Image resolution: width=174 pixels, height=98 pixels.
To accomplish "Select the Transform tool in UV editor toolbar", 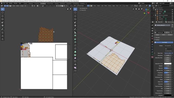I will point(2,26).
